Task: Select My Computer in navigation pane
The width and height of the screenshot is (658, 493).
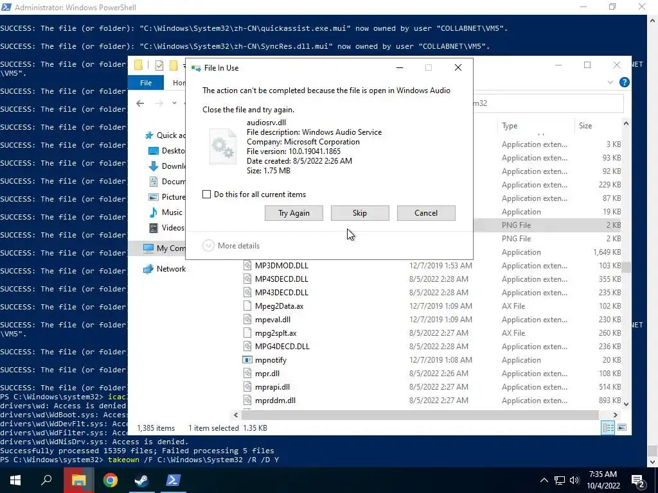Action: tap(164, 248)
